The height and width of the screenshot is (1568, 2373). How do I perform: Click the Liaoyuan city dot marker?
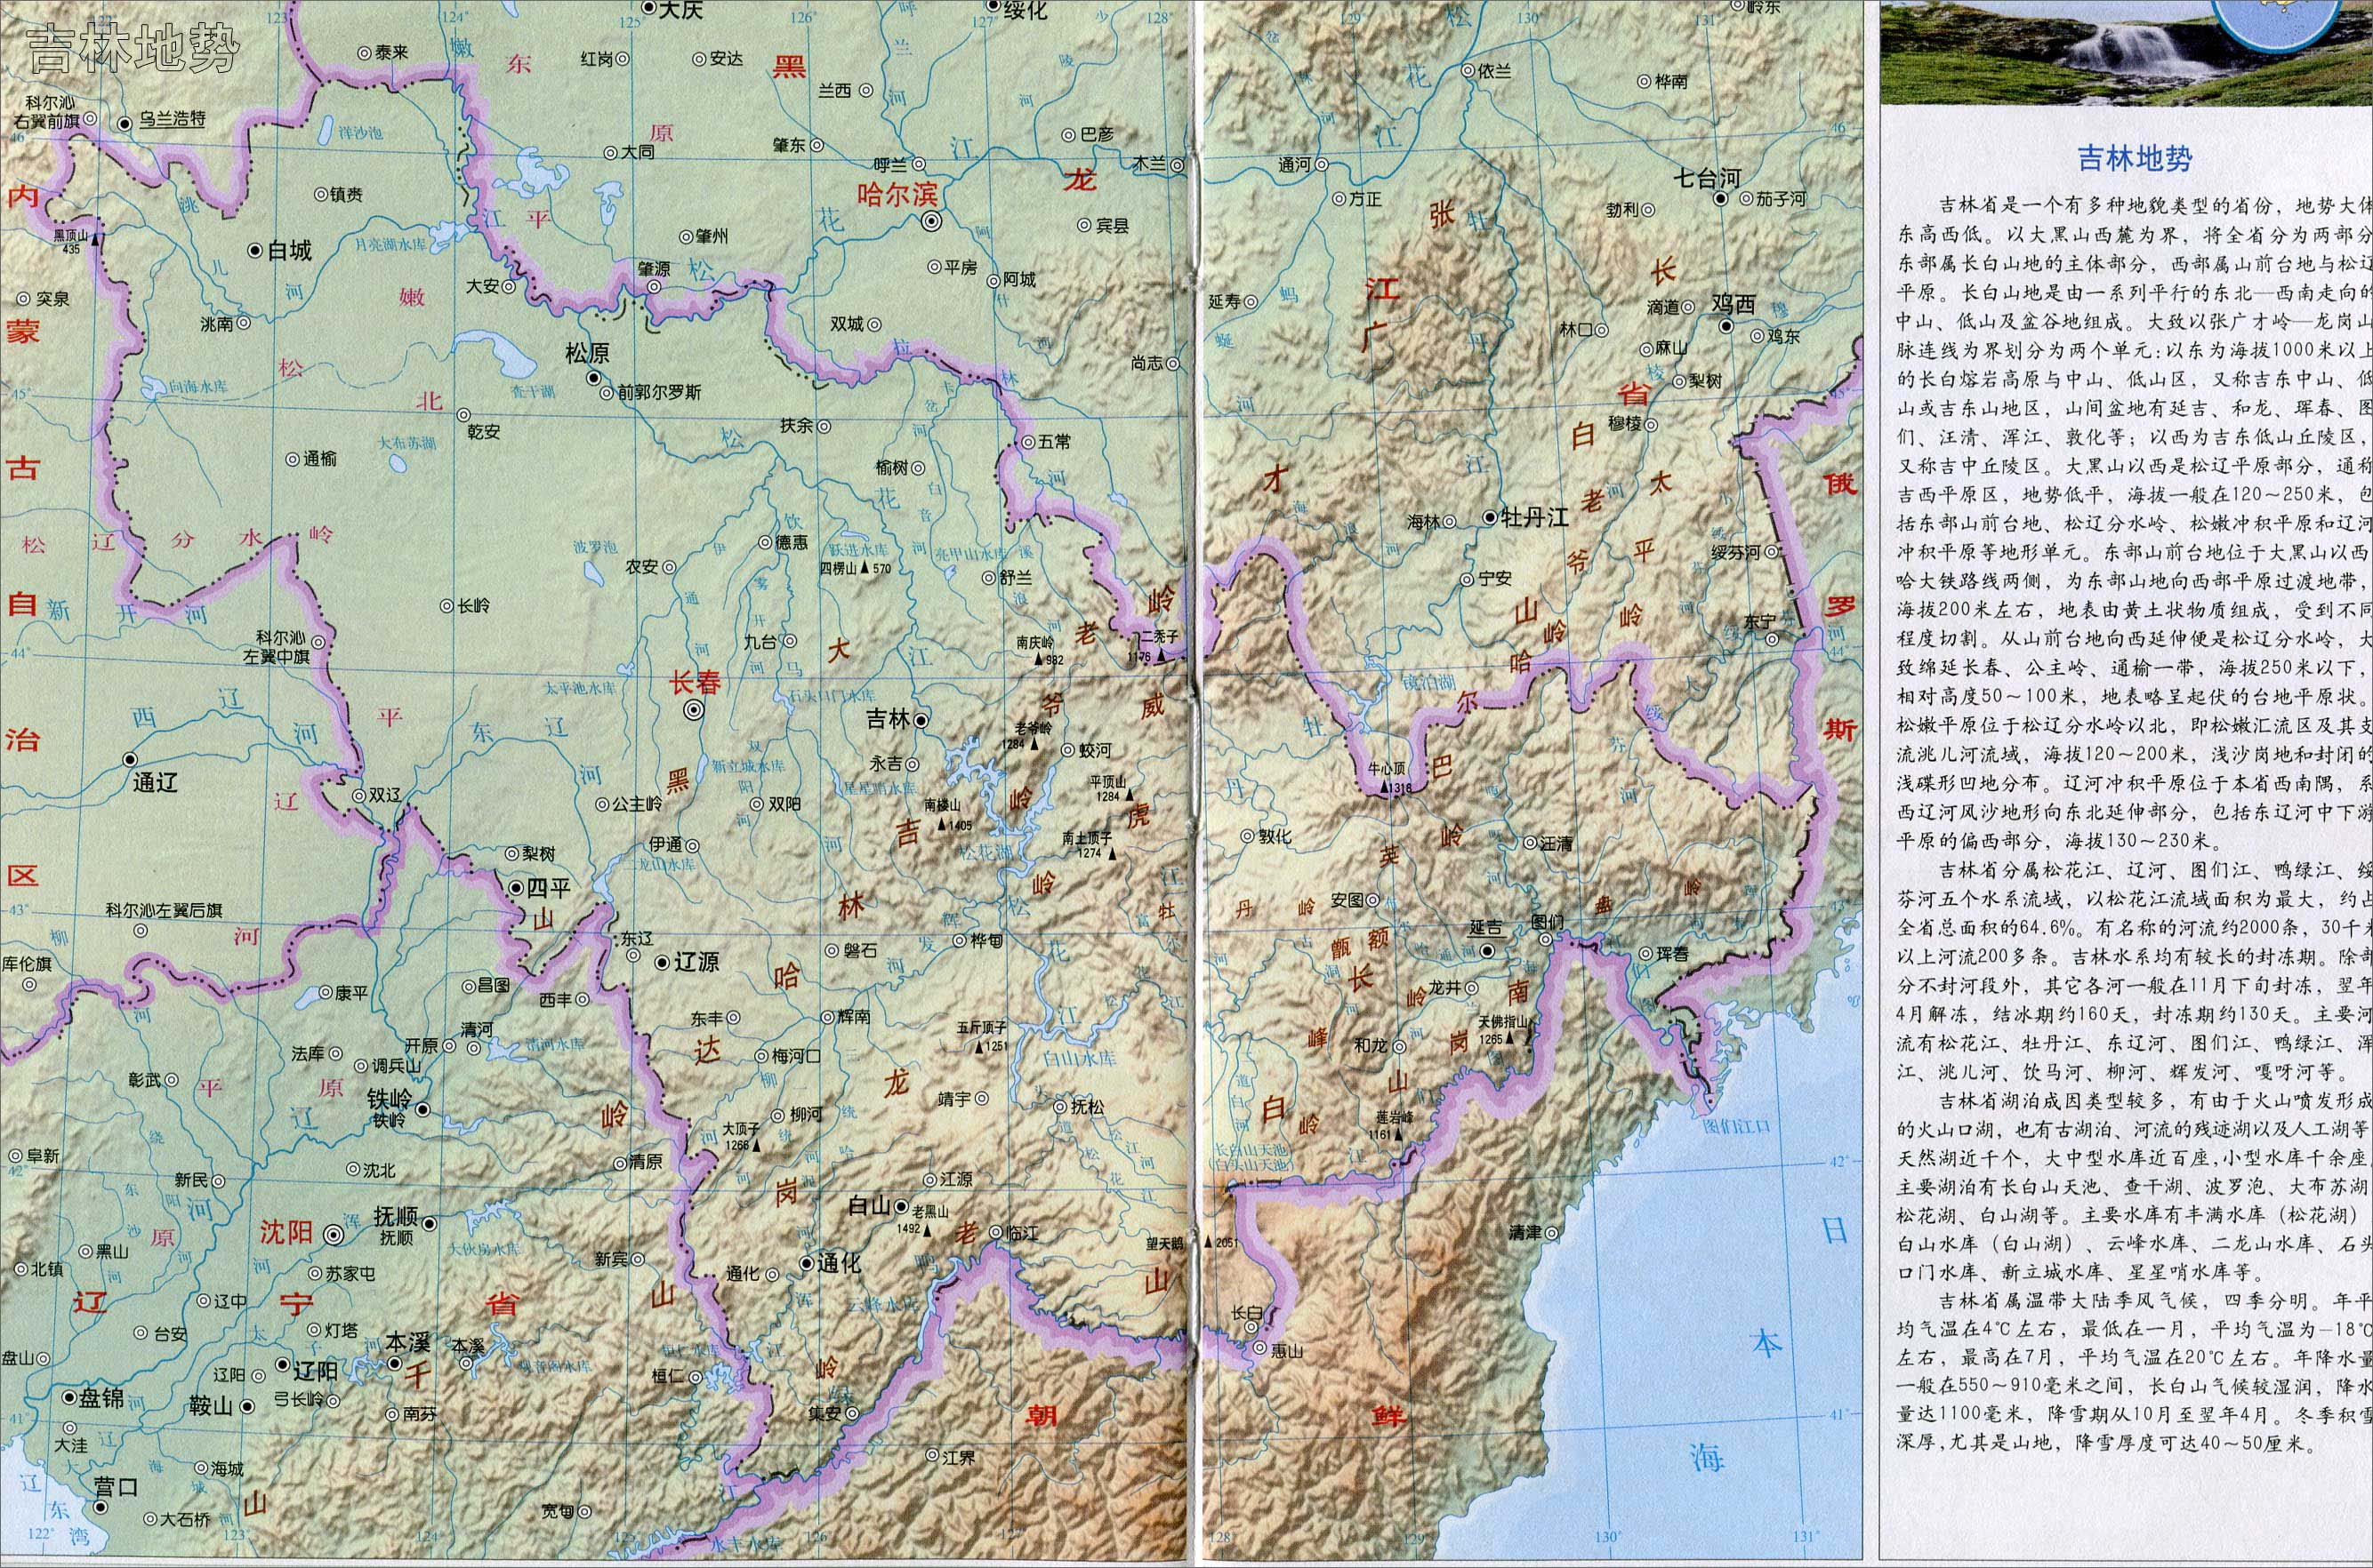point(663,962)
